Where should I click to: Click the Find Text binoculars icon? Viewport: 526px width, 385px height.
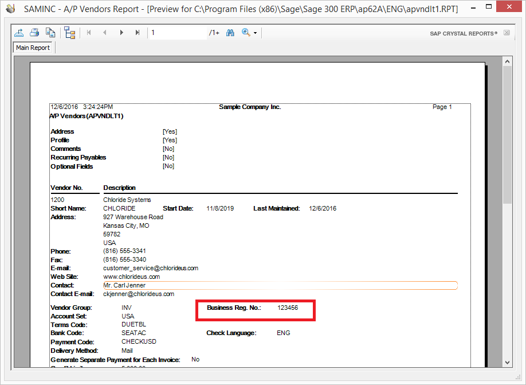230,33
